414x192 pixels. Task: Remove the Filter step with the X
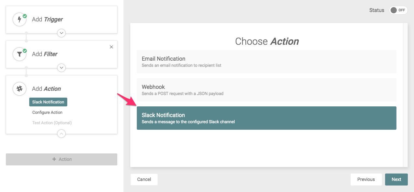click(x=111, y=47)
